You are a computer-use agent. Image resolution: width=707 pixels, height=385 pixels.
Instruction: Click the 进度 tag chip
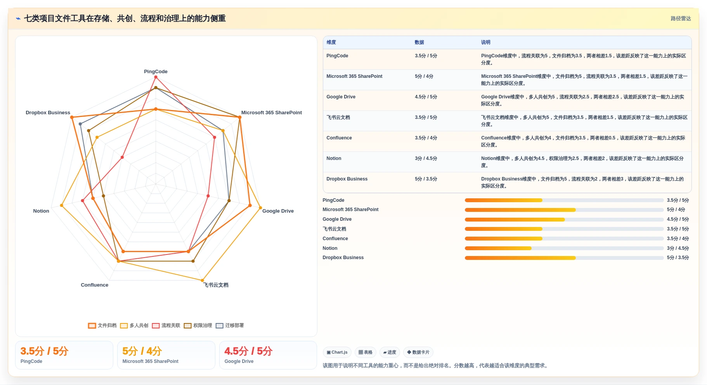click(390, 352)
